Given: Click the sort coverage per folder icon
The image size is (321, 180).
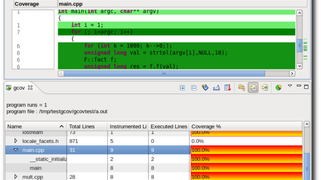Looking at the screenshot, I should tap(242, 87).
